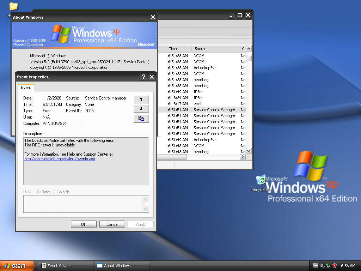Open the red Security Center shield icon

click(335, 266)
